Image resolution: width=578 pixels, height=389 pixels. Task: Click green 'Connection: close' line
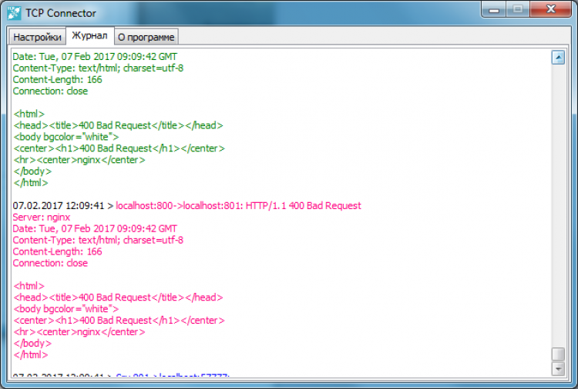coord(50,91)
